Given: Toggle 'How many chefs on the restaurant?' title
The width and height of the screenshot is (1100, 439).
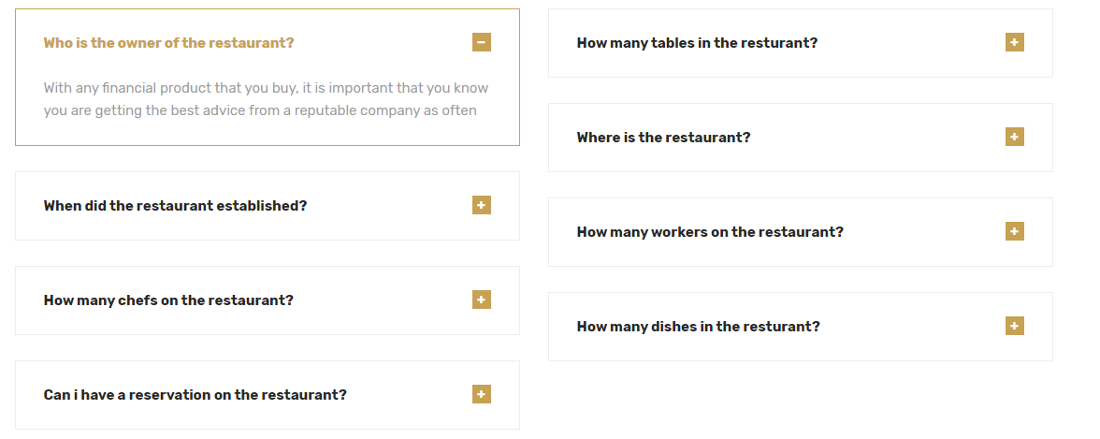Looking at the screenshot, I should tap(168, 300).
